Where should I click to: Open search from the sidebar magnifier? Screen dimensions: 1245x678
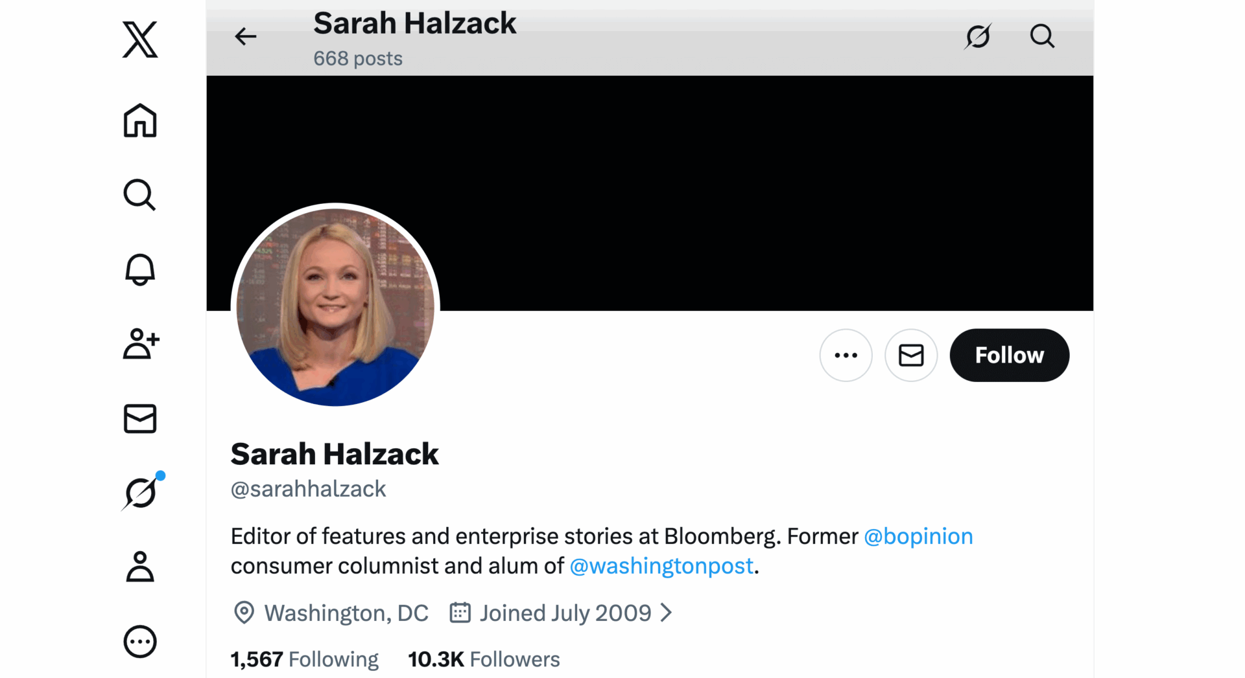pos(139,196)
